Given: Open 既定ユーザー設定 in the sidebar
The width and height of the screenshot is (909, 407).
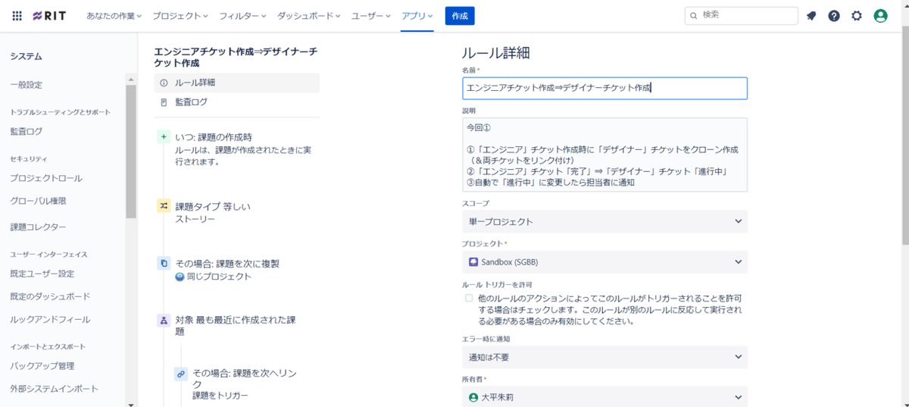Looking at the screenshot, I should [x=42, y=274].
